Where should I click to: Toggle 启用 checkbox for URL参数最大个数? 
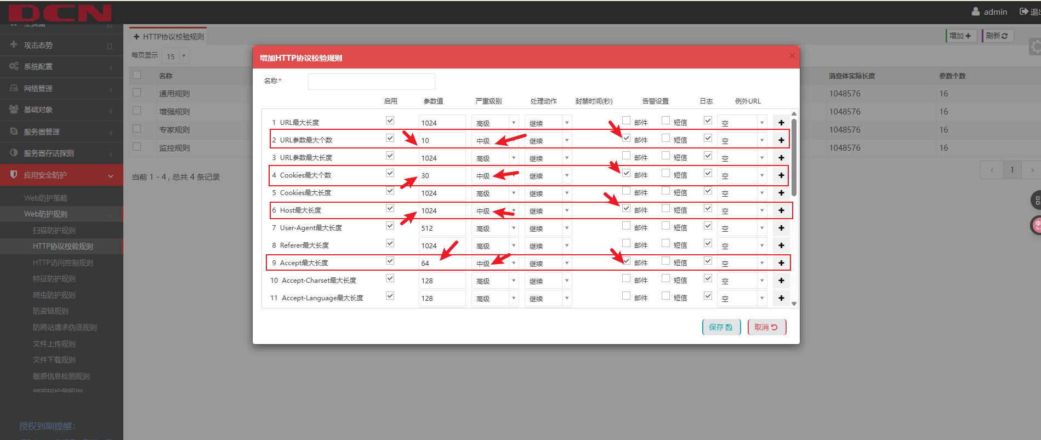tap(390, 138)
